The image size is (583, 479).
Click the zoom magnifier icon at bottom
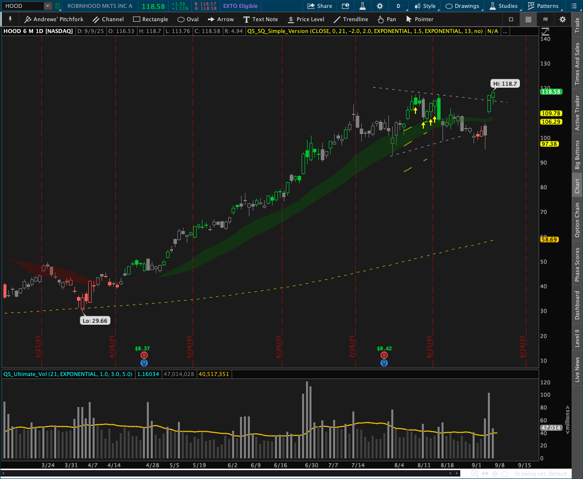pyautogui.click(x=475, y=474)
